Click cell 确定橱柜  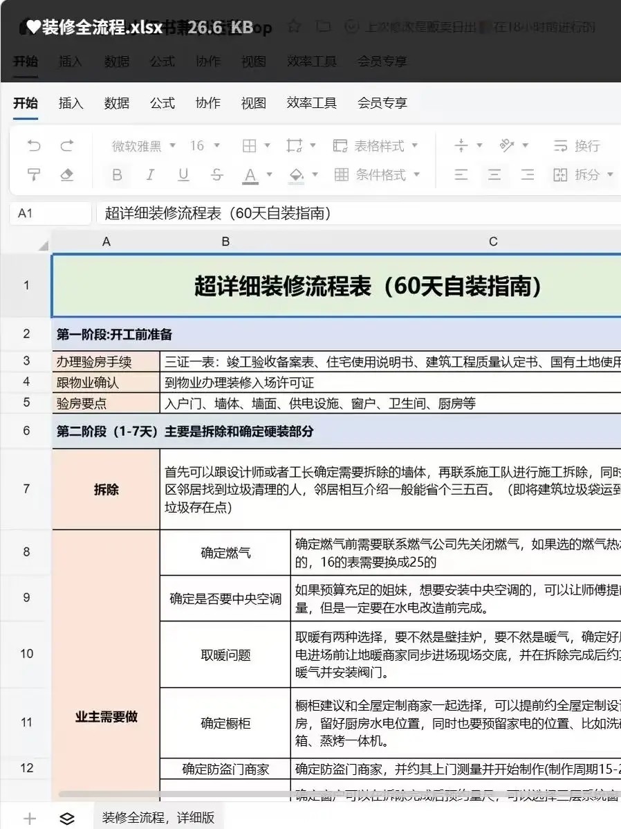click(225, 722)
